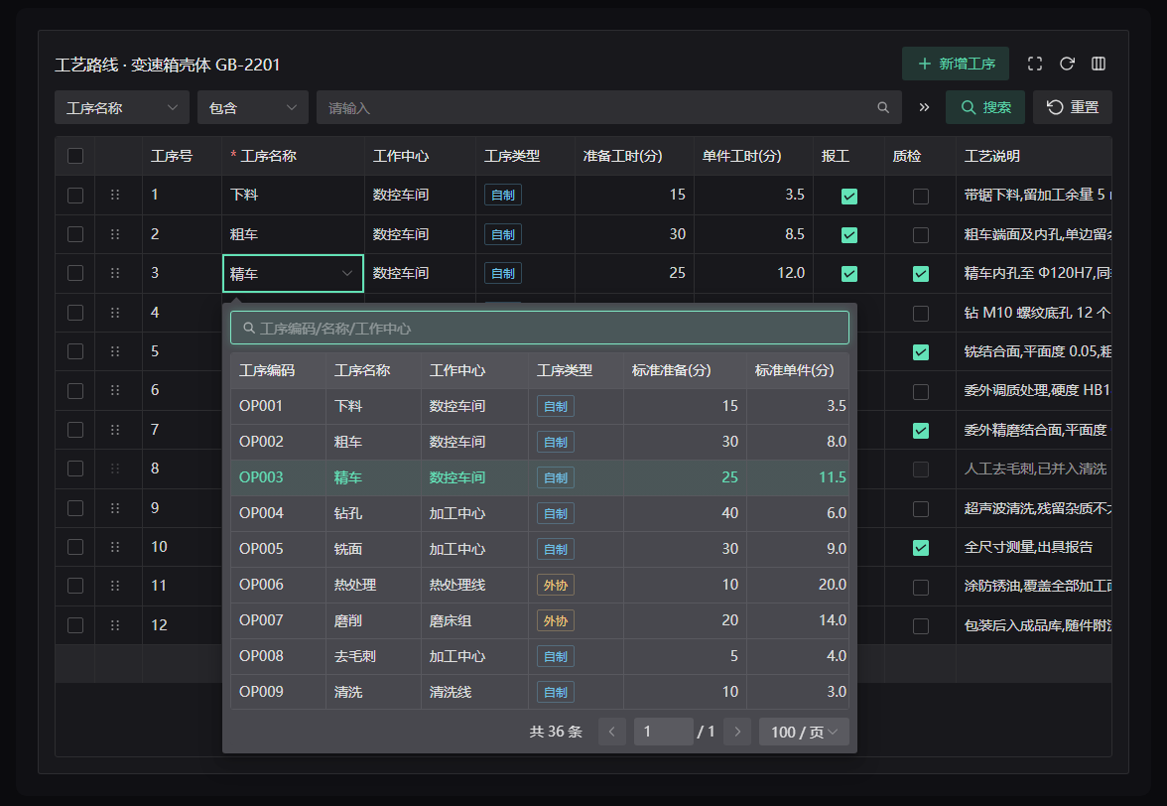Click the 12.0 unit time cell in row 3
1167x806 pixels.
click(753, 273)
